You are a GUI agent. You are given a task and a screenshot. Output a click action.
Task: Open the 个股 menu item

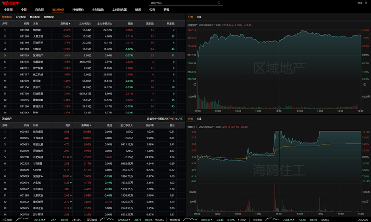click(x=24, y=10)
